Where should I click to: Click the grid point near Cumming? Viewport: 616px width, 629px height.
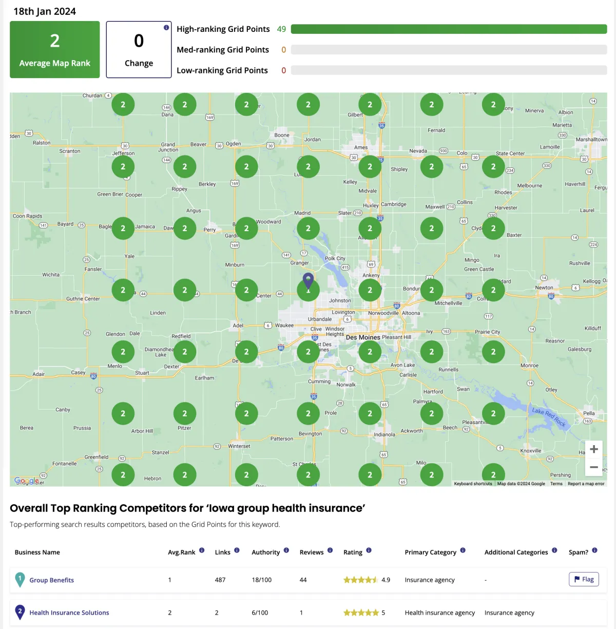(x=308, y=352)
